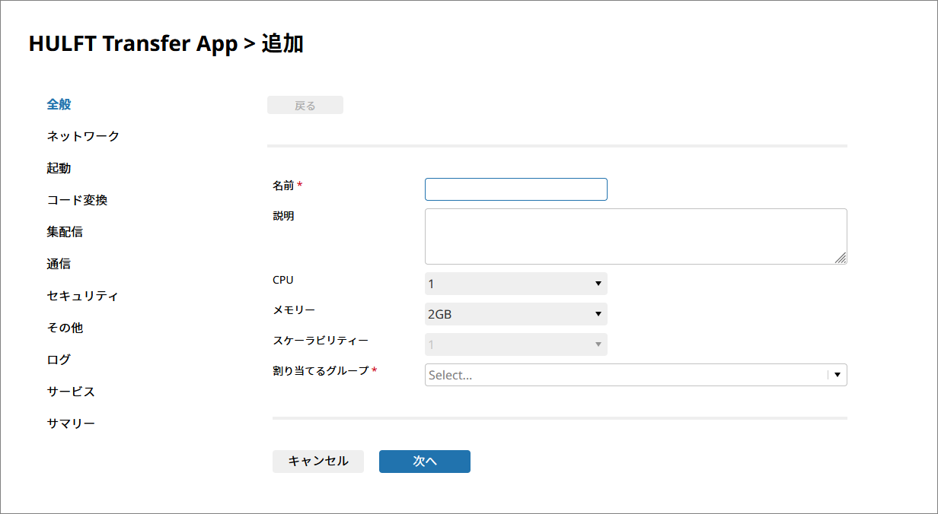Go to the サービス tab
Viewport: 938px width, 514px height.
pyautogui.click(x=71, y=392)
